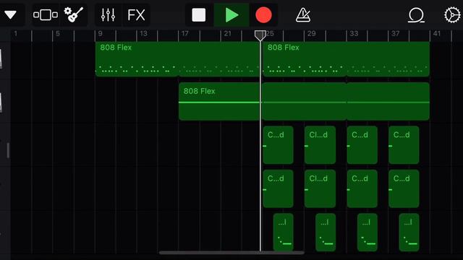Switch to the track view browser icon
The height and width of the screenshot is (260, 463).
[x=46, y=14]
